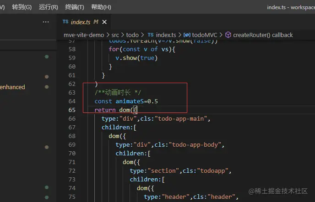The image size is (315, 202).
Task: Click 'dom({' on line 71
Action: point(131,162)
